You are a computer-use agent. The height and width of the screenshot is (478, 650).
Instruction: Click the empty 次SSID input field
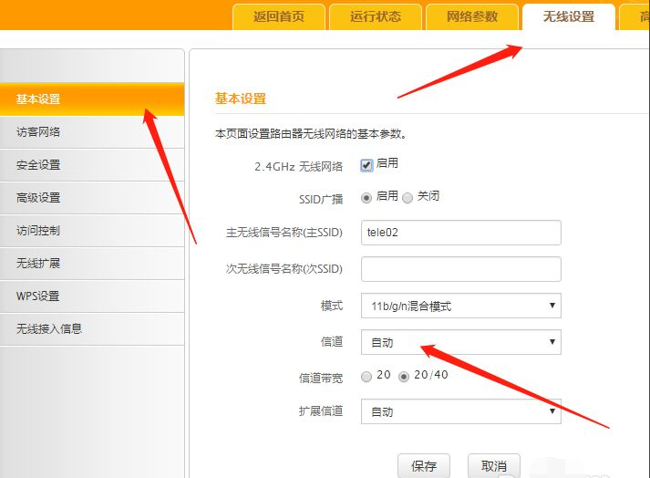click(461, 269)
